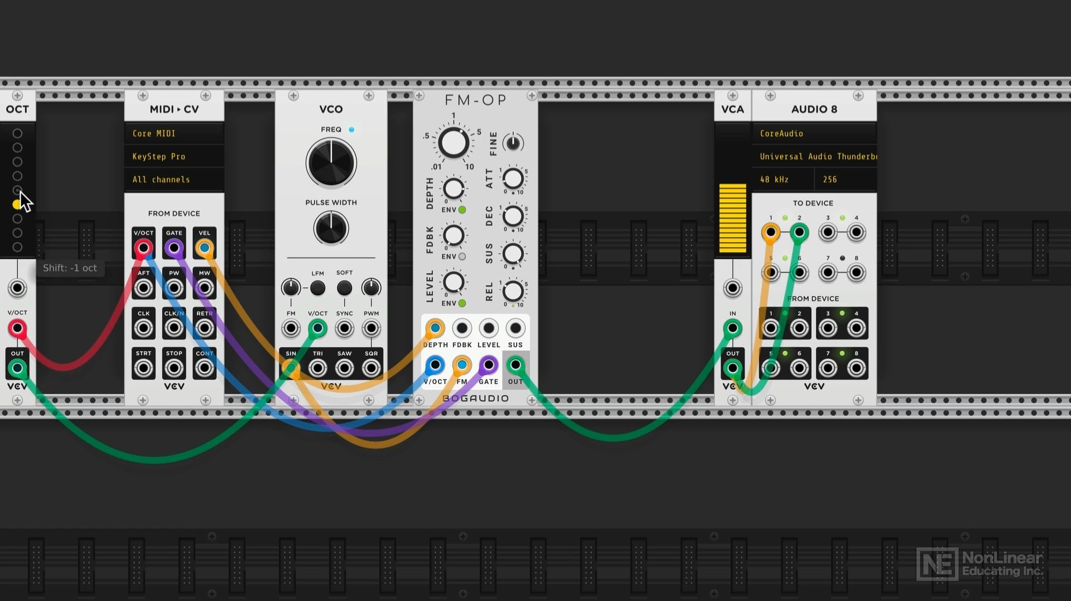The image size is (1071, 601).
Task: Click TO DEVICE port 4 on AUDIO 8
Action: coord(856,232)
